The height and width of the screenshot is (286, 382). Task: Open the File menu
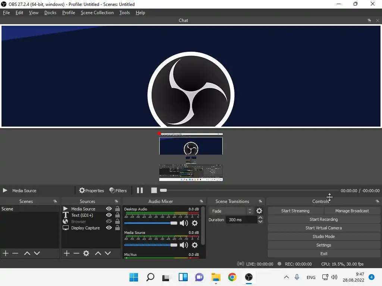pos(6,13)
